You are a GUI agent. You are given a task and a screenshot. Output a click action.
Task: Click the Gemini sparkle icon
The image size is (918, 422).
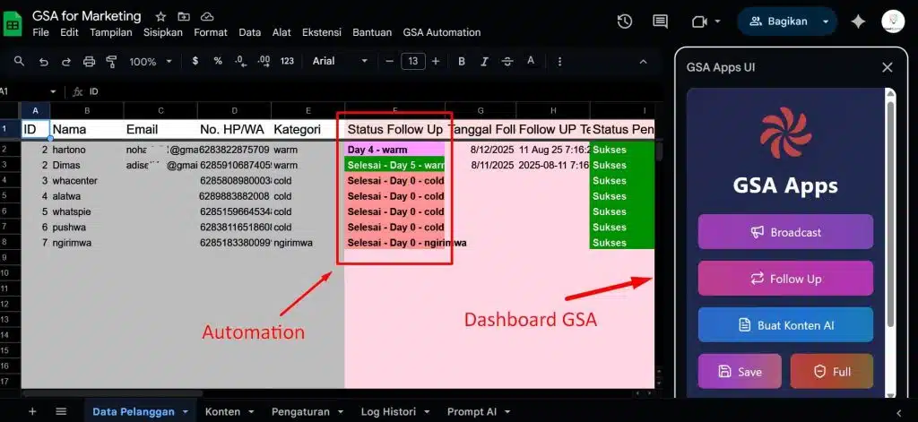(x=858, y=22)
